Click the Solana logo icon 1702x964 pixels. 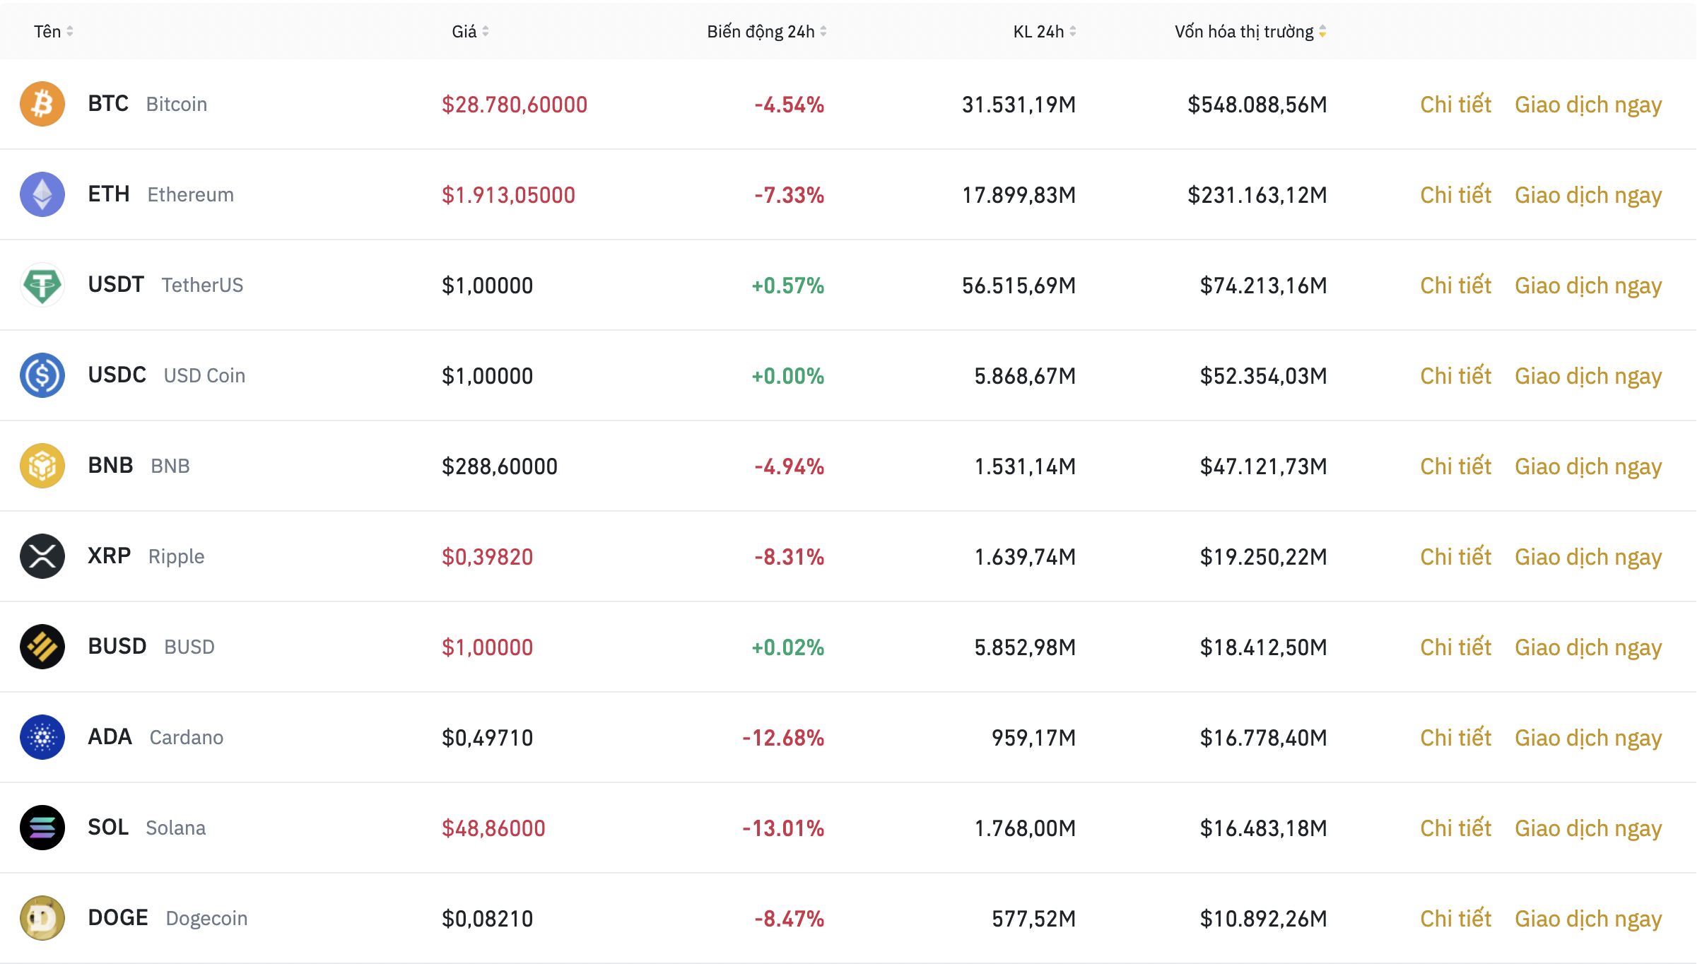[x=42, y=828]
